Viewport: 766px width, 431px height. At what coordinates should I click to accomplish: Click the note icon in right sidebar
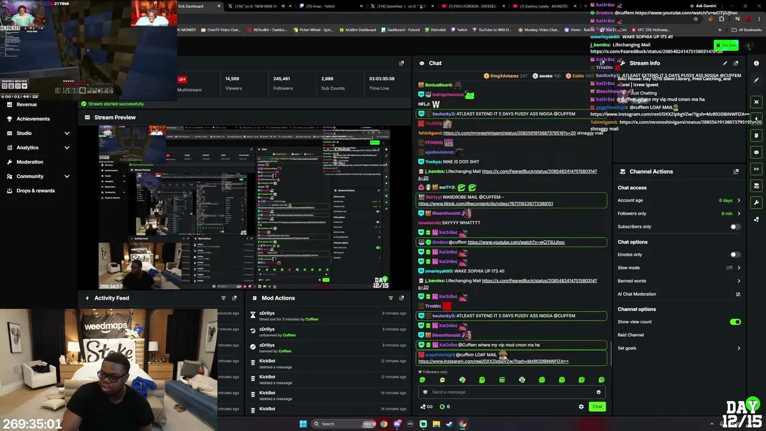756,135
